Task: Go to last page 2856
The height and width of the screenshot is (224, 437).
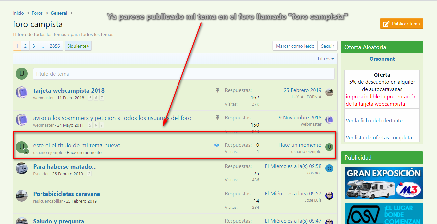Action: (55, 46)
